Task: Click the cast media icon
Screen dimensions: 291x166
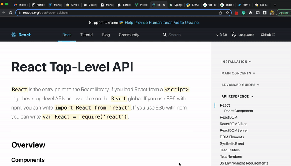Action: pyautogui.click(x=258, y=13)
